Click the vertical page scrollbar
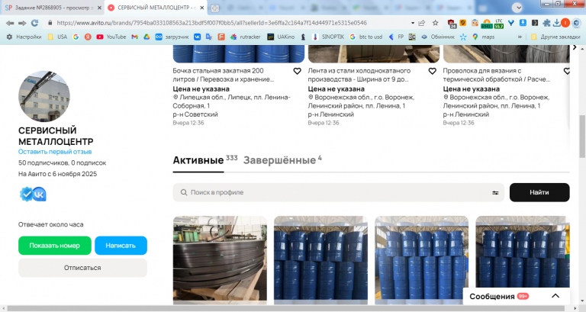Image resolution: width=586 pixels, height=312 pixels. point(582,137)
